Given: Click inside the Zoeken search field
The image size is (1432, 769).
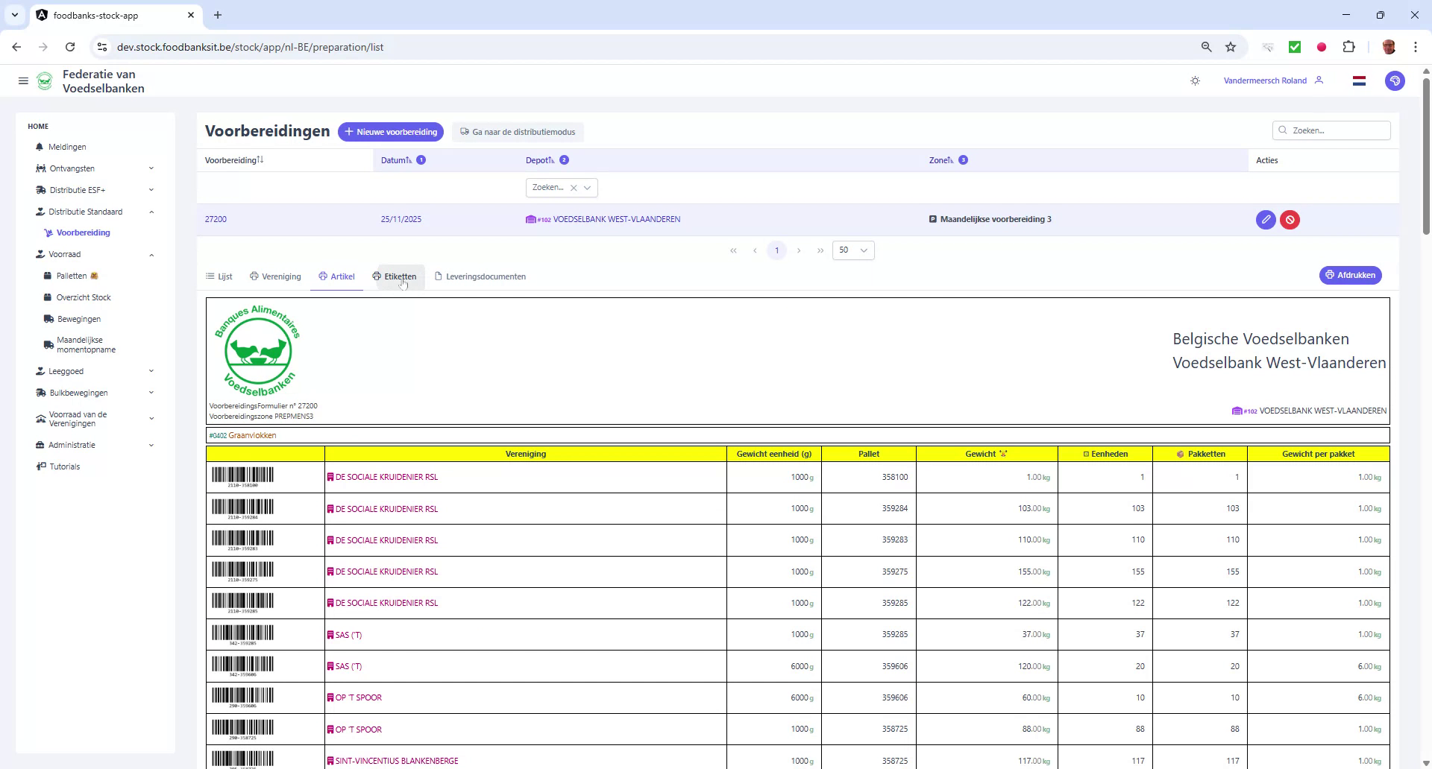Looking at the screenshot, I should [x=1331, y=130].
